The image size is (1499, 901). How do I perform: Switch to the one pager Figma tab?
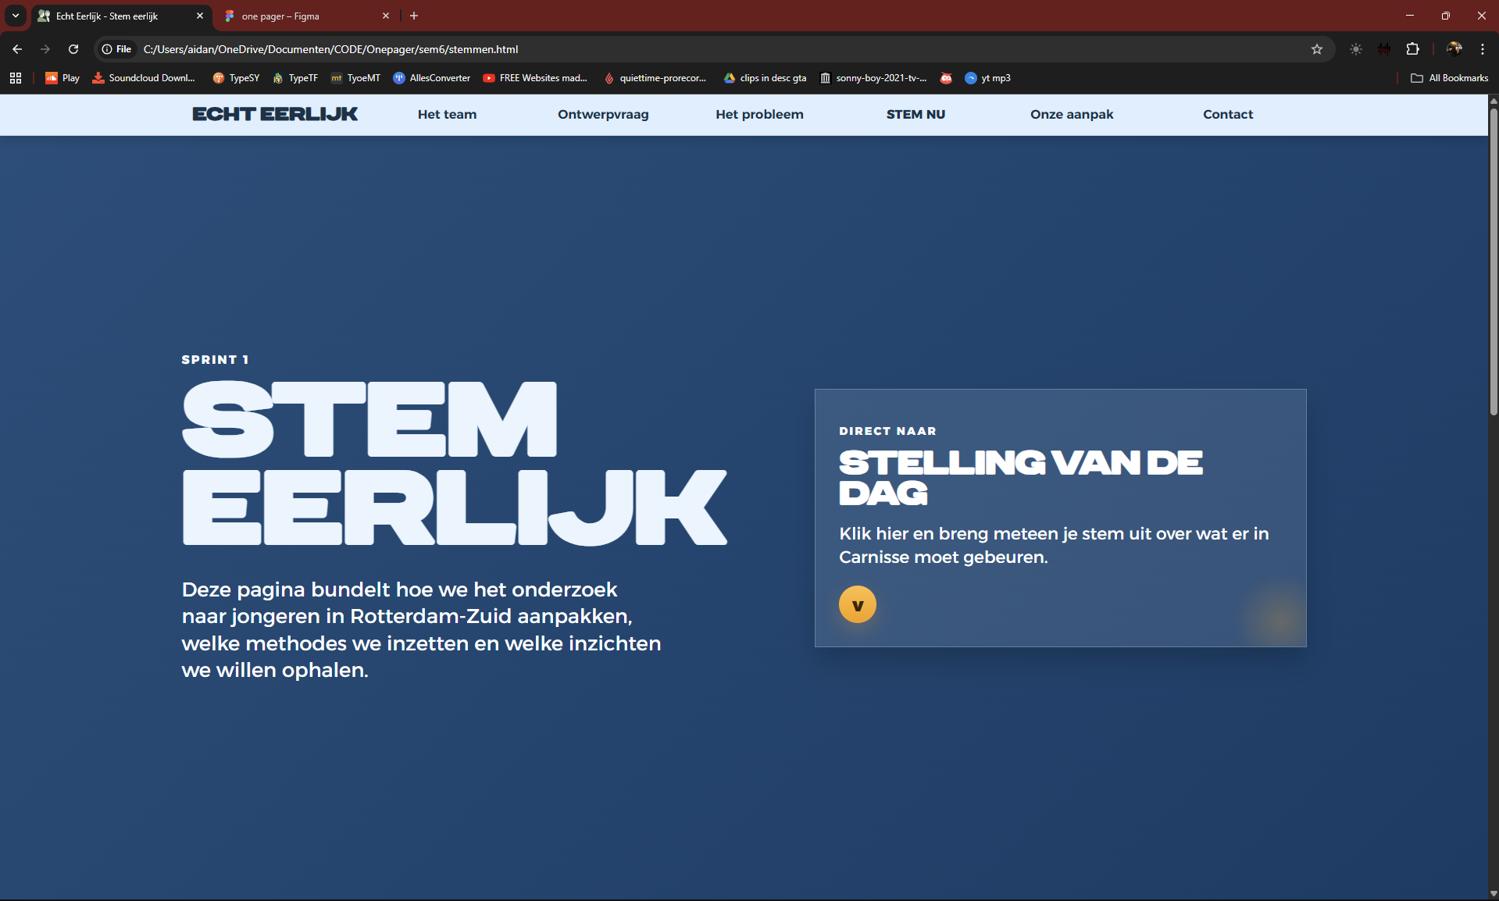297,16
